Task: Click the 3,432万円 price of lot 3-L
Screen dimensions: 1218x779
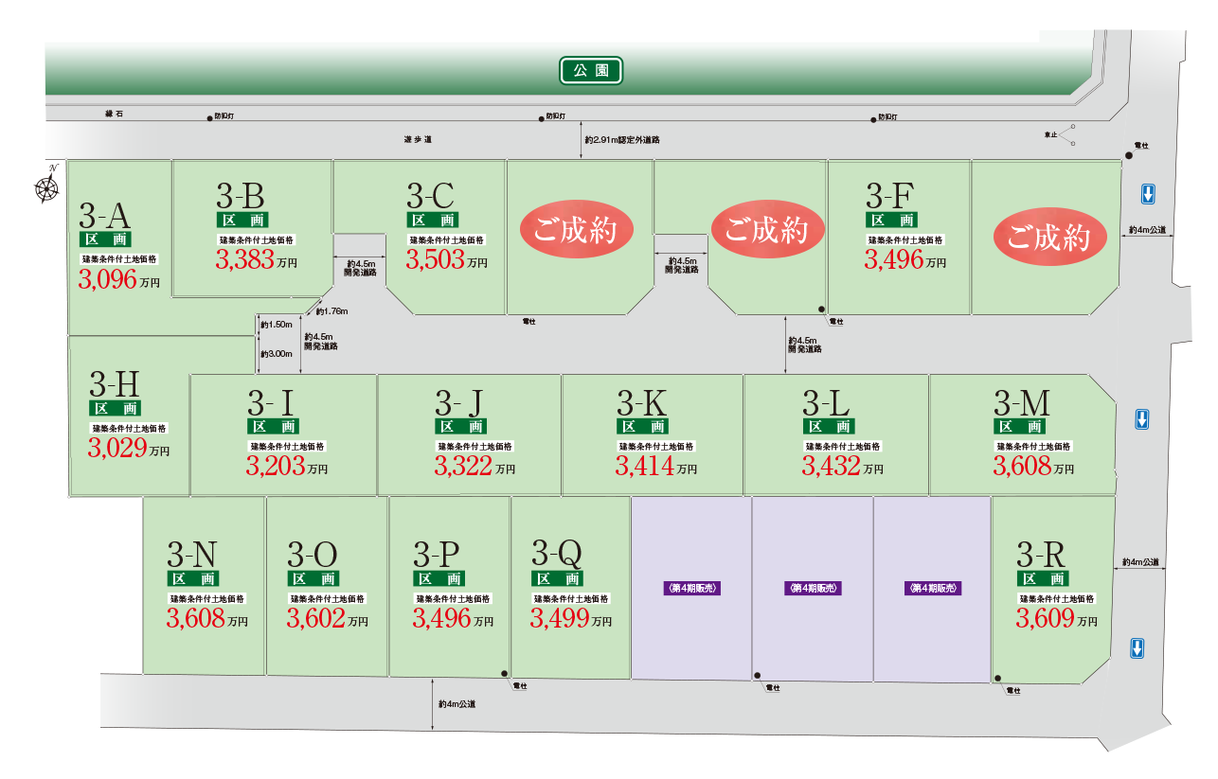Action: pos(843,465)
